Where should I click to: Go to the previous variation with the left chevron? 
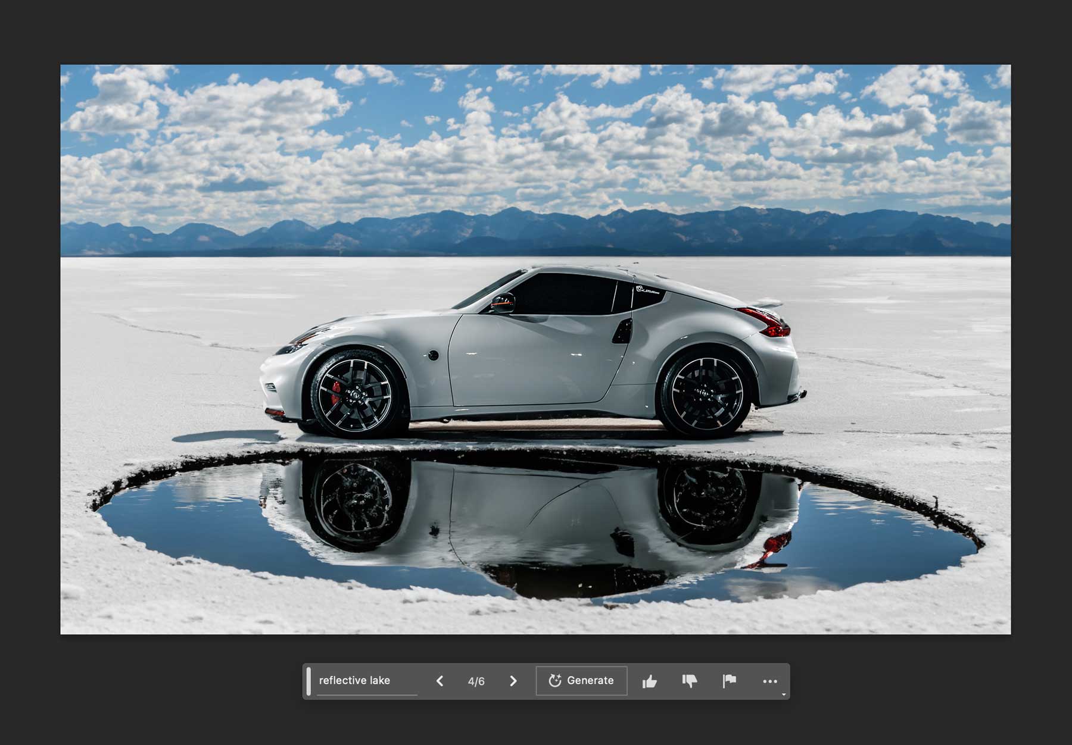tap(440, 681)
